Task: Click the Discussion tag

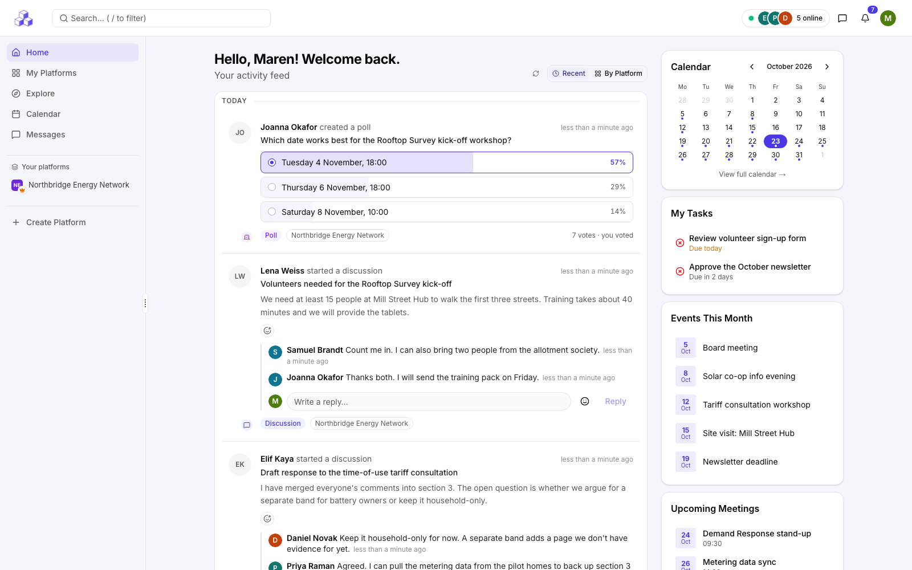Action: coord(283,424)
